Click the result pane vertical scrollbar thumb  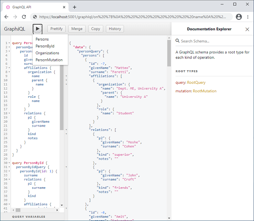tap(169, 53)
